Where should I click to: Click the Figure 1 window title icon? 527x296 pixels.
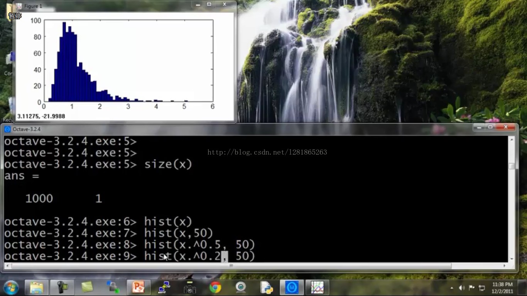[19, 6]
